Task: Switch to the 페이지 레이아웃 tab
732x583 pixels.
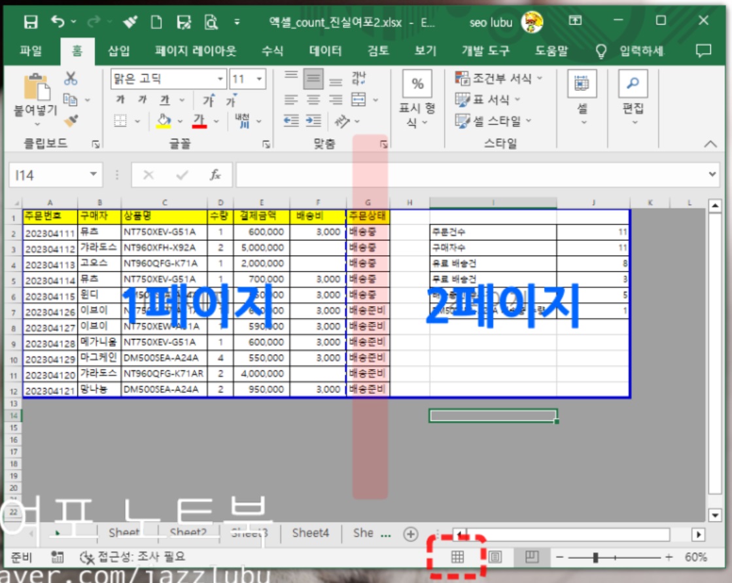Action: pyautogui.click(x=196, y=50)
